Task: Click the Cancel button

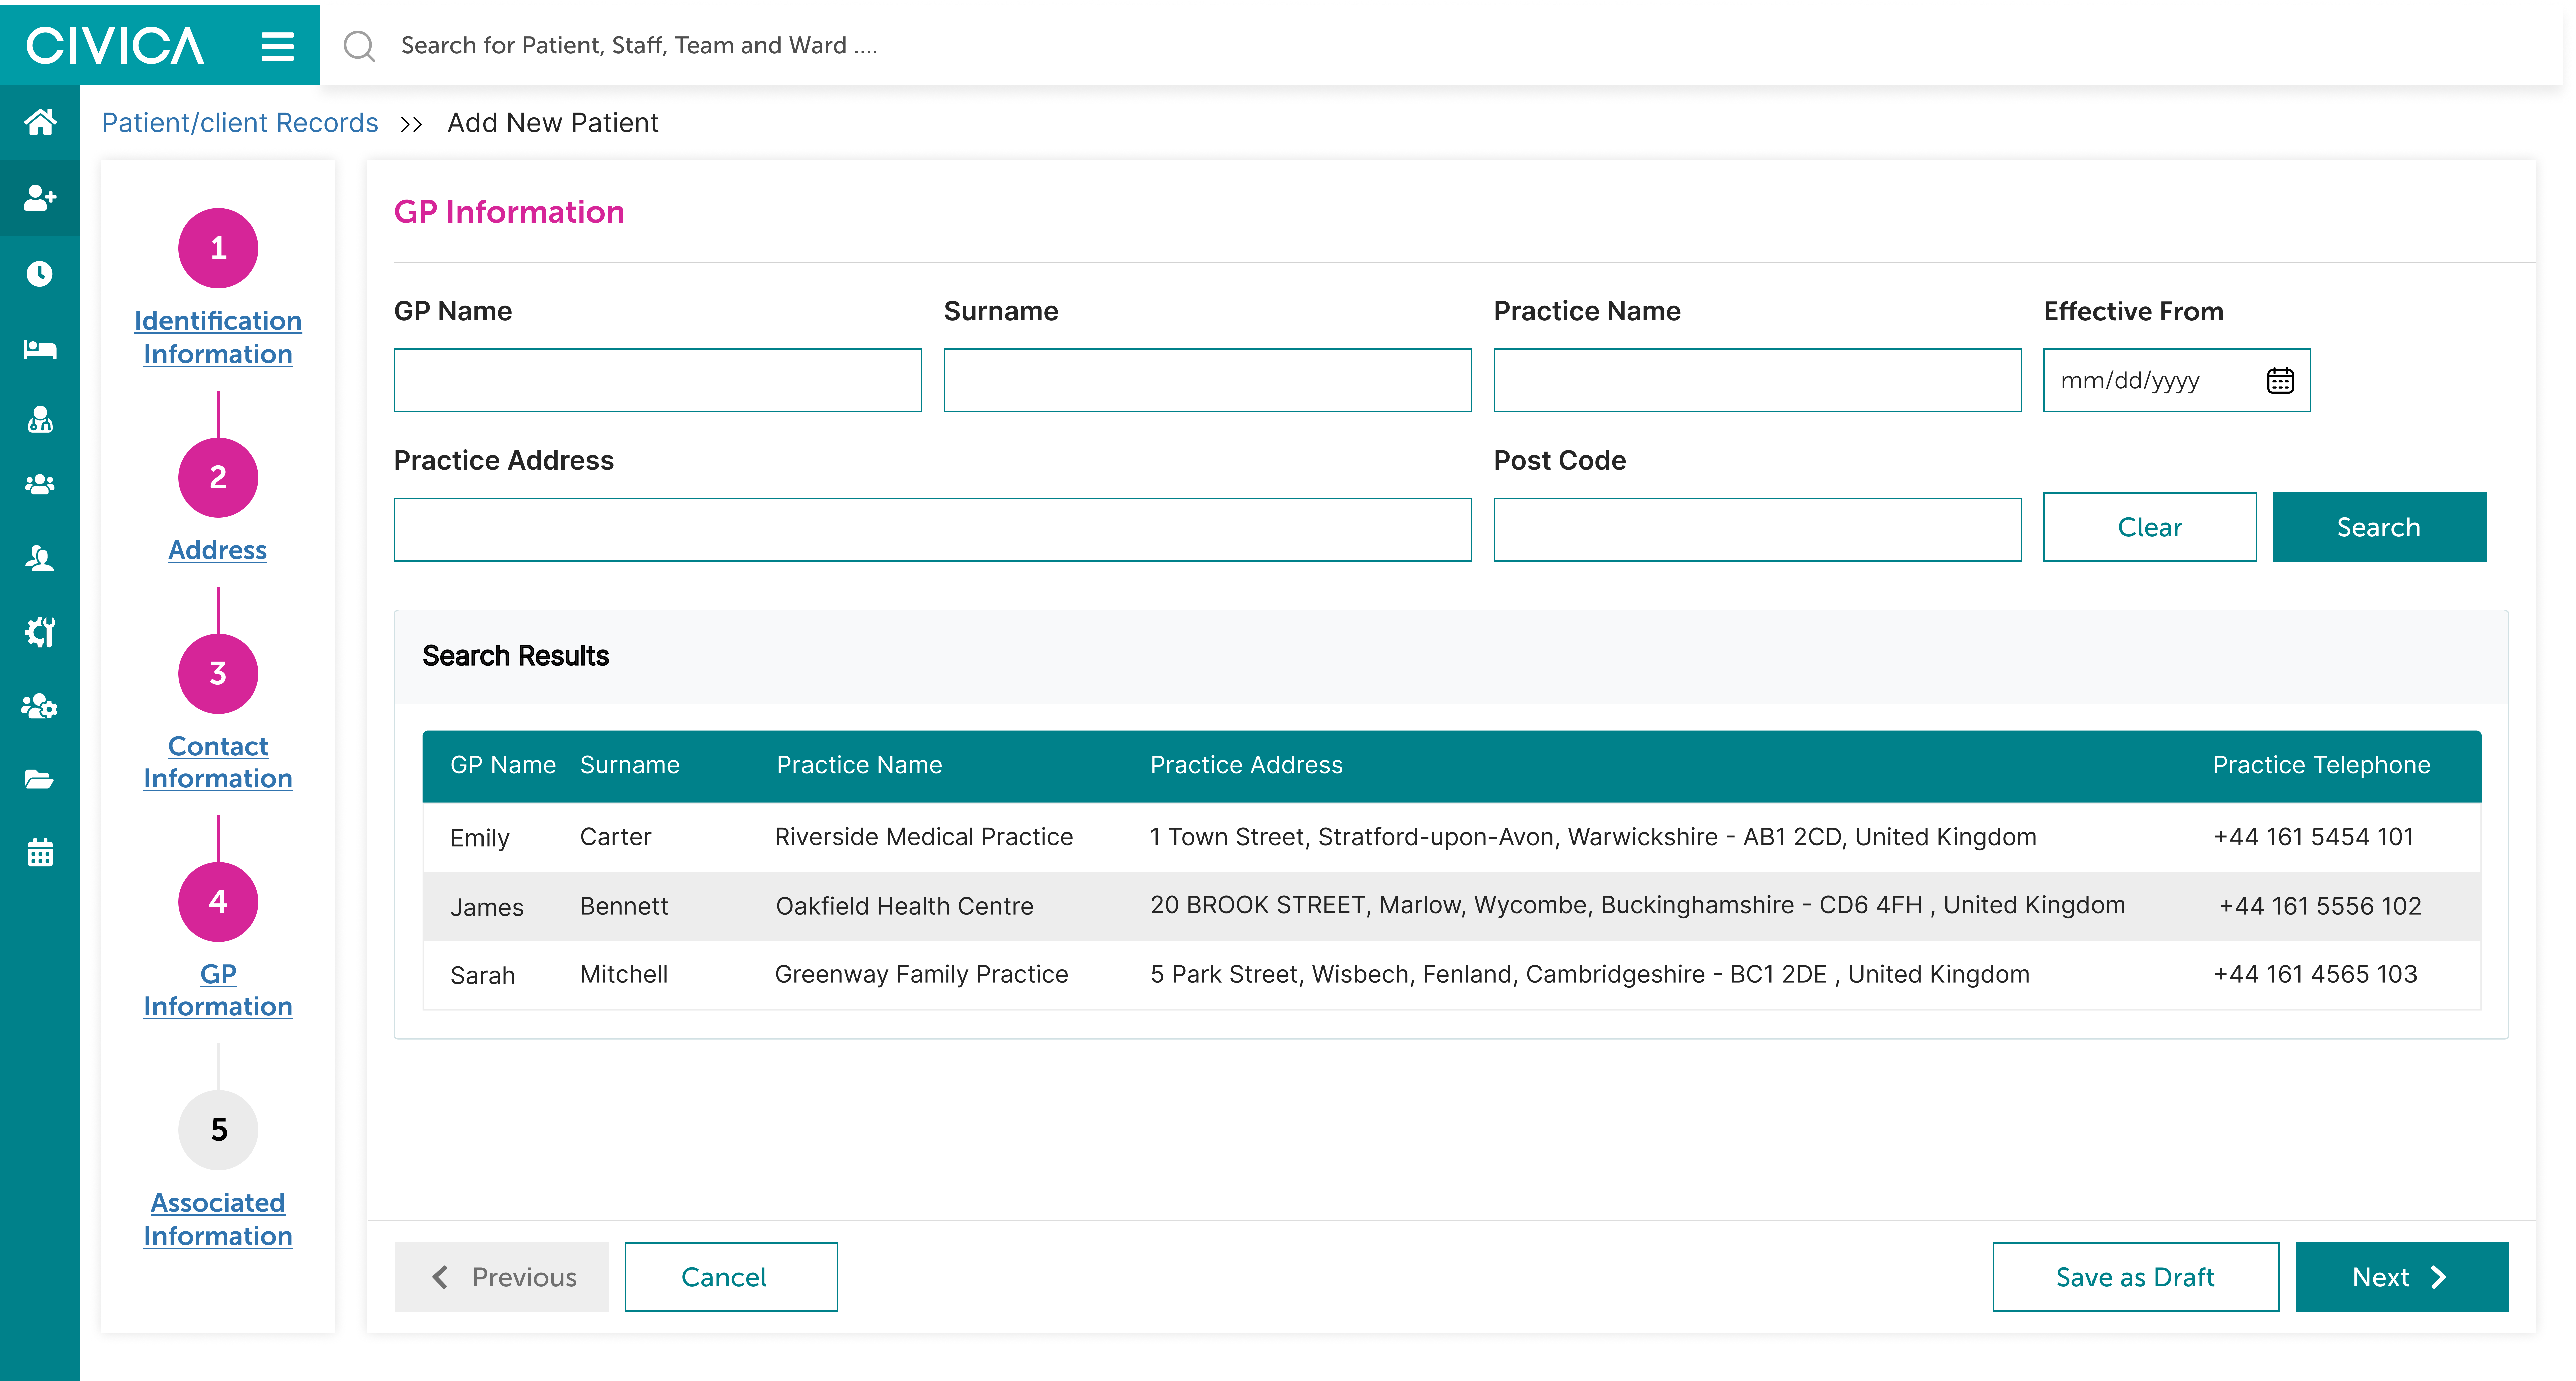Action: [x=731, y=1277]
